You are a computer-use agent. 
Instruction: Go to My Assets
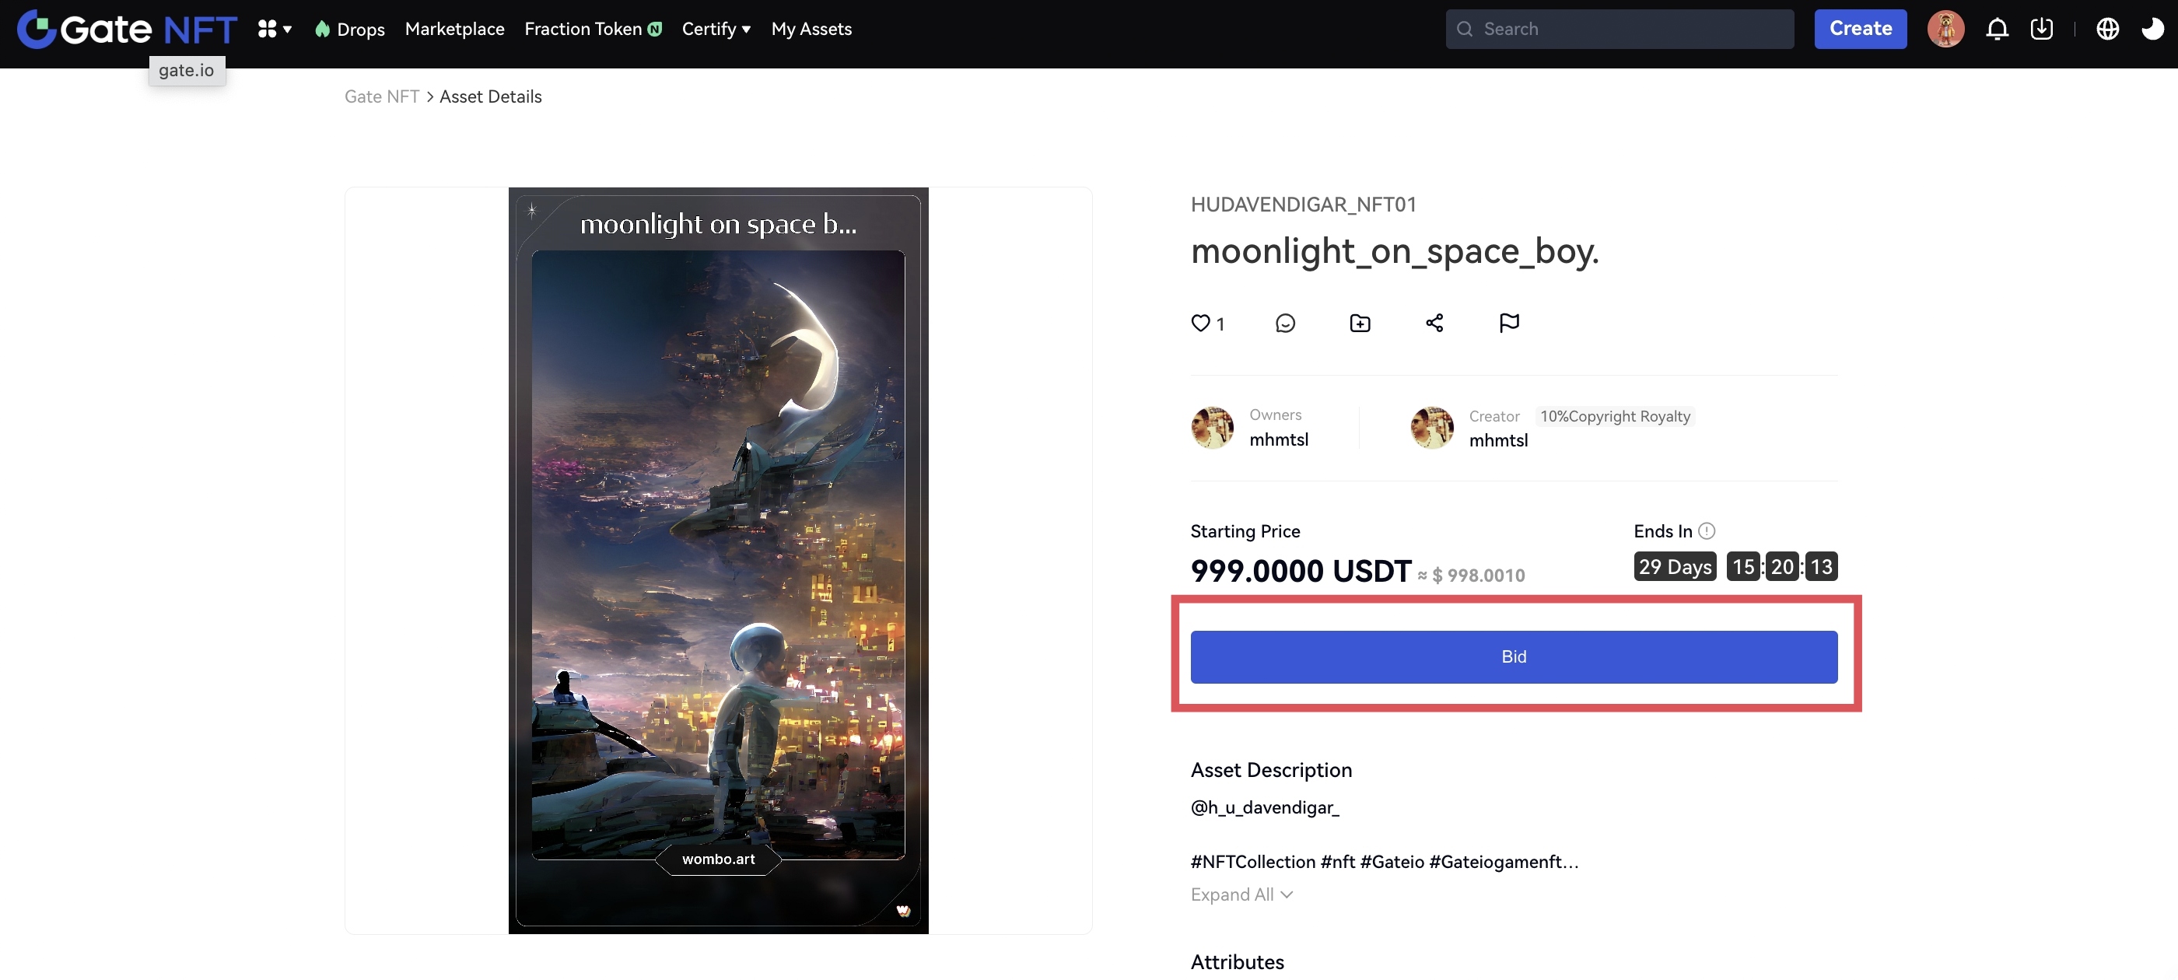click(x=811, y=29)
